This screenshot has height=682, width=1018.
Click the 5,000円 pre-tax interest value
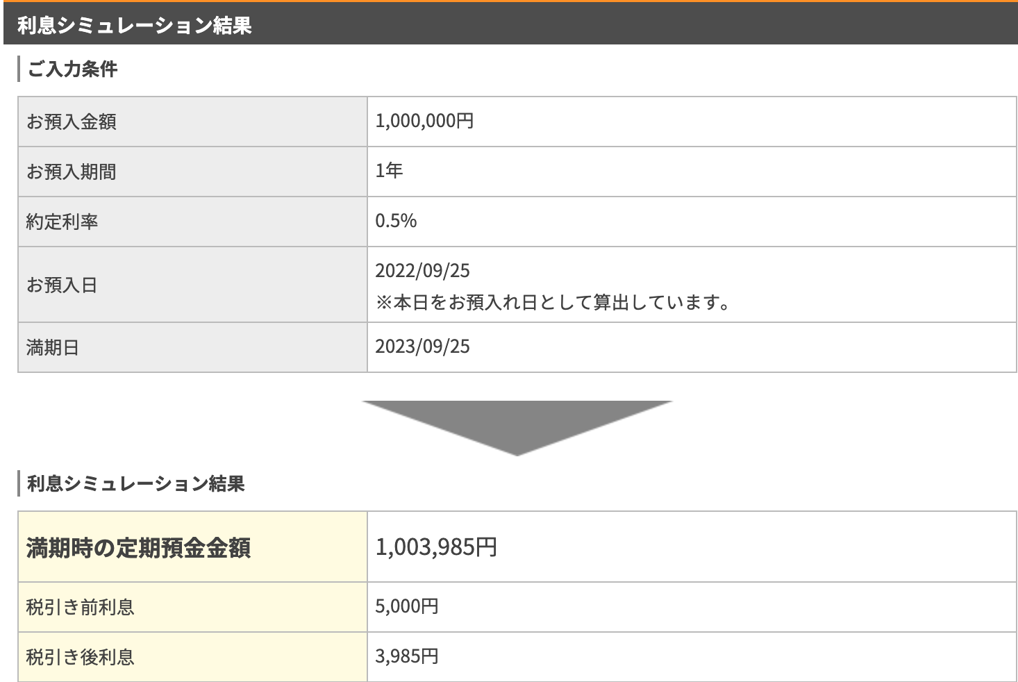[407, 606]
